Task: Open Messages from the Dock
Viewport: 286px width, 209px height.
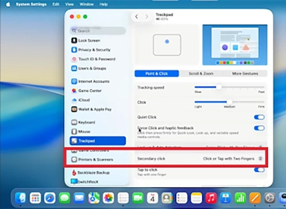Action: 64,198
